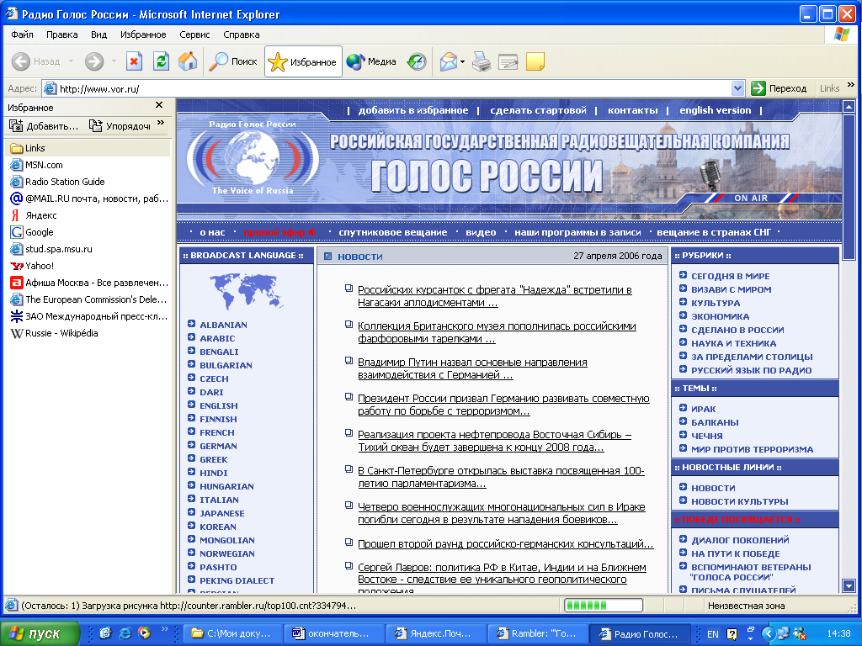Image resolution: width=862 pixels, height=646 pixels.
Task: Click the Forward arrow button
Action: tap(94, 61)
